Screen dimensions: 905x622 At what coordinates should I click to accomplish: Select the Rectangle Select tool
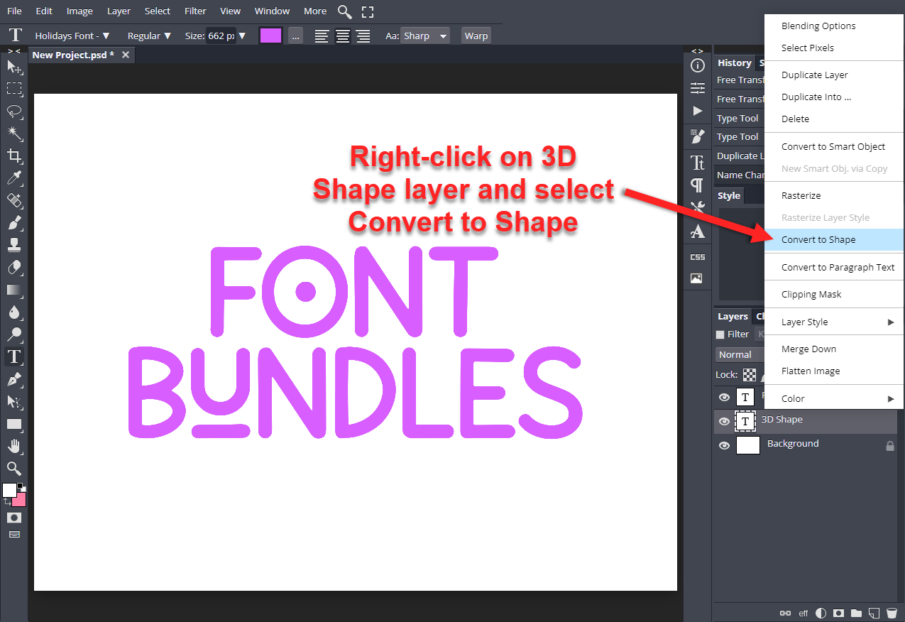(x=14, y=89)
